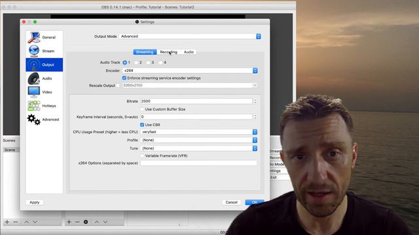Open the Profile dropdown
Image resolution: width=419 pixels, height=235 pixels.
tap(199, 140)
